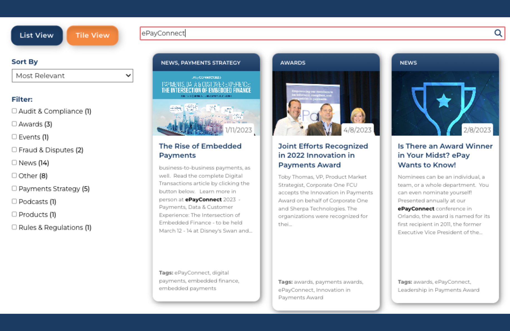Check the Other filter

pyautogui.click(x=14, y=175)
